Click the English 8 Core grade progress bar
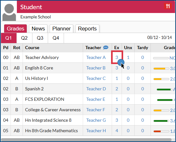 click(161, 68)
